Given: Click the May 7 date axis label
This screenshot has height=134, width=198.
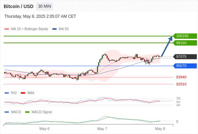Looking at the screenshot, I should 102,129.
